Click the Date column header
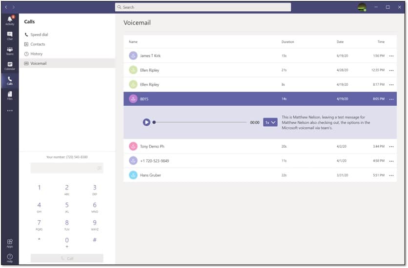 coord(340,42)
